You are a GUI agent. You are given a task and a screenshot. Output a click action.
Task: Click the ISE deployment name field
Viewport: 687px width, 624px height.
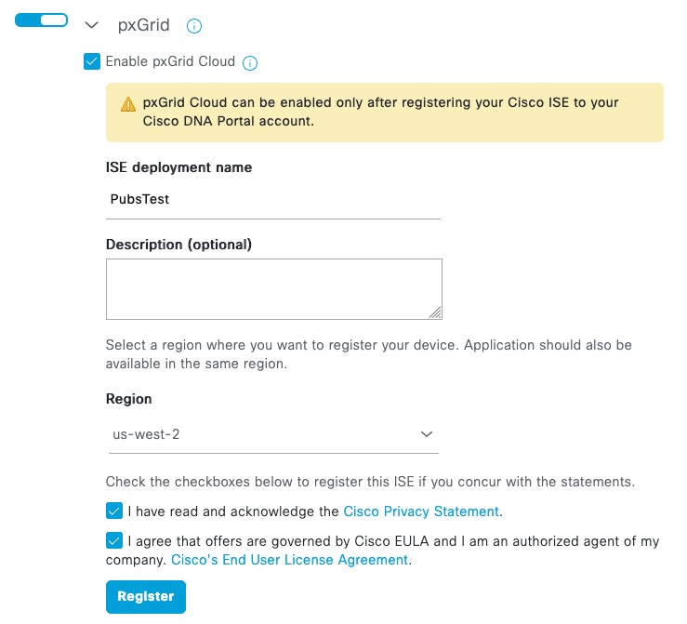(272, 199)
